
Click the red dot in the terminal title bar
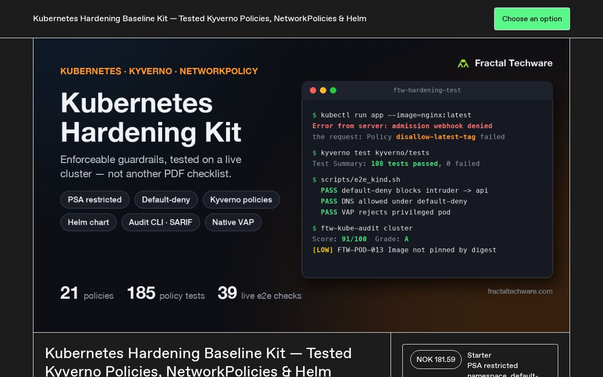click(x=313, y=90)
